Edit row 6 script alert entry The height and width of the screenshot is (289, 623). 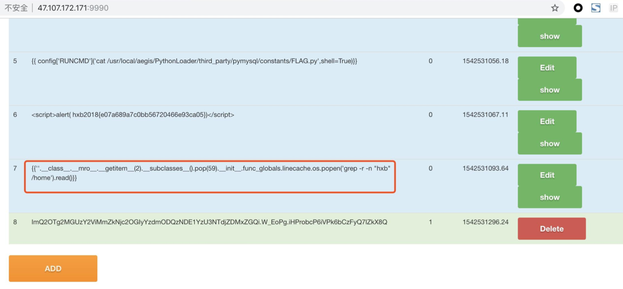click(547, 121)
